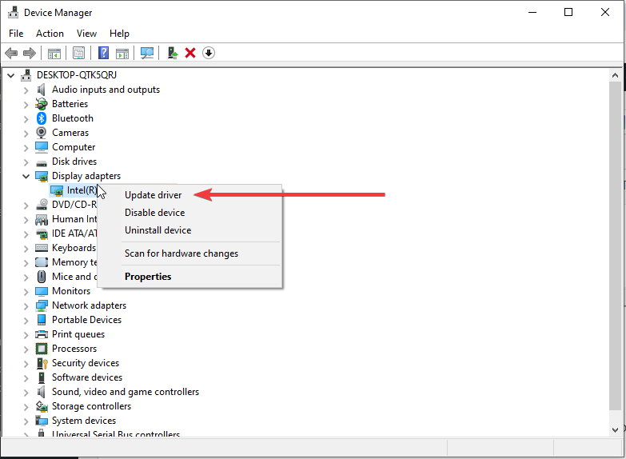
Task: Minimize the Device Manager window
Action: (x=532, y=12)
